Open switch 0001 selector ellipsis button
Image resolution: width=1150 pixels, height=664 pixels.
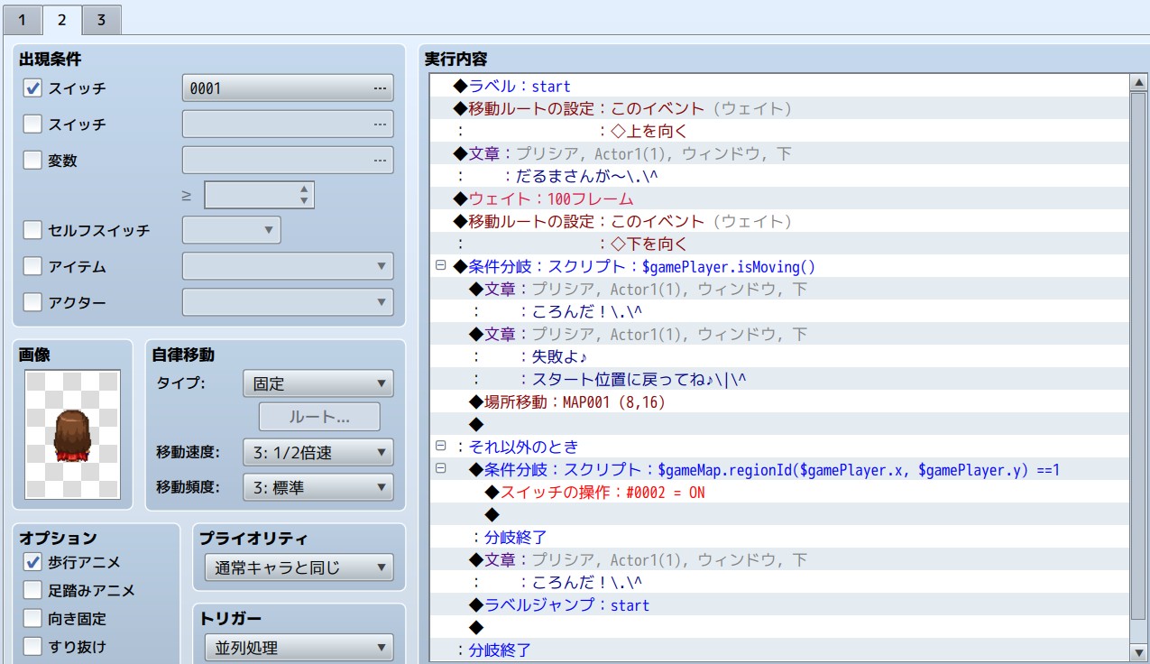[x=382, y=88]
